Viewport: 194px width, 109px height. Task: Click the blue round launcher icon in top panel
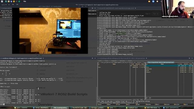[x=11, y=2]
